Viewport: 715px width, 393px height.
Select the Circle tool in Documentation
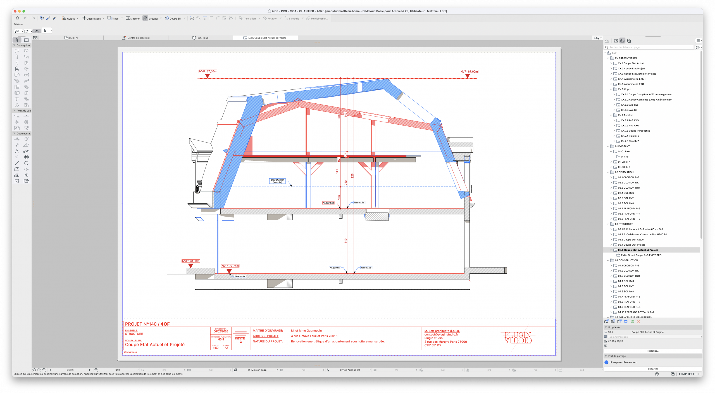click(26, 163)
